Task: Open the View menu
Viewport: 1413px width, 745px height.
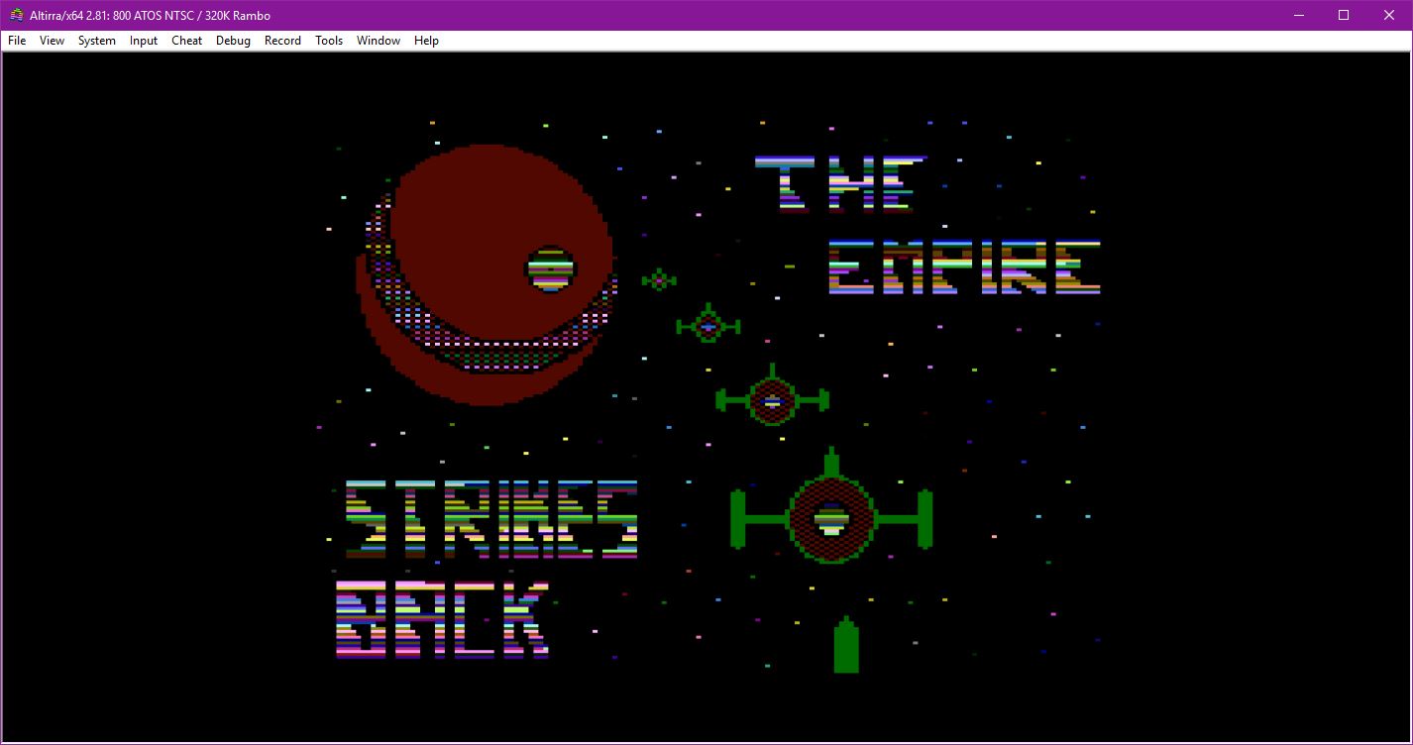Action: [52, 41]
